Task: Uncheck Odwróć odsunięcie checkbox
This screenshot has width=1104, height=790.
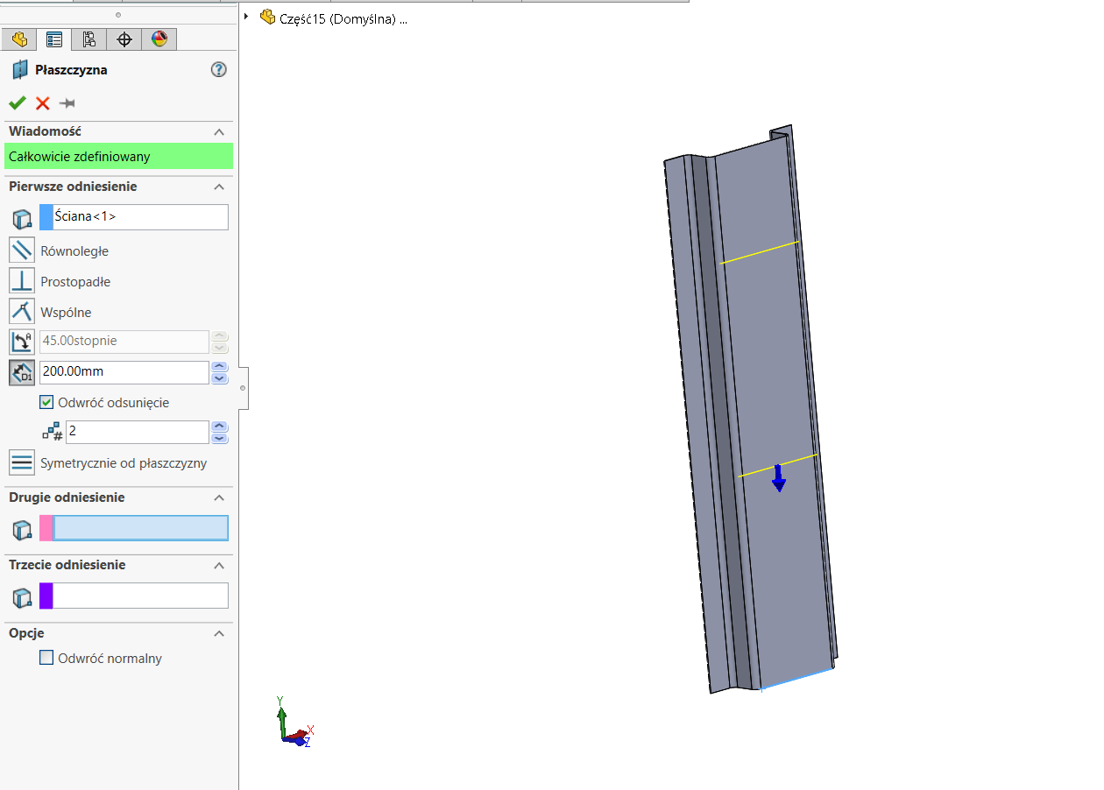Action: (x=46, y=403)
